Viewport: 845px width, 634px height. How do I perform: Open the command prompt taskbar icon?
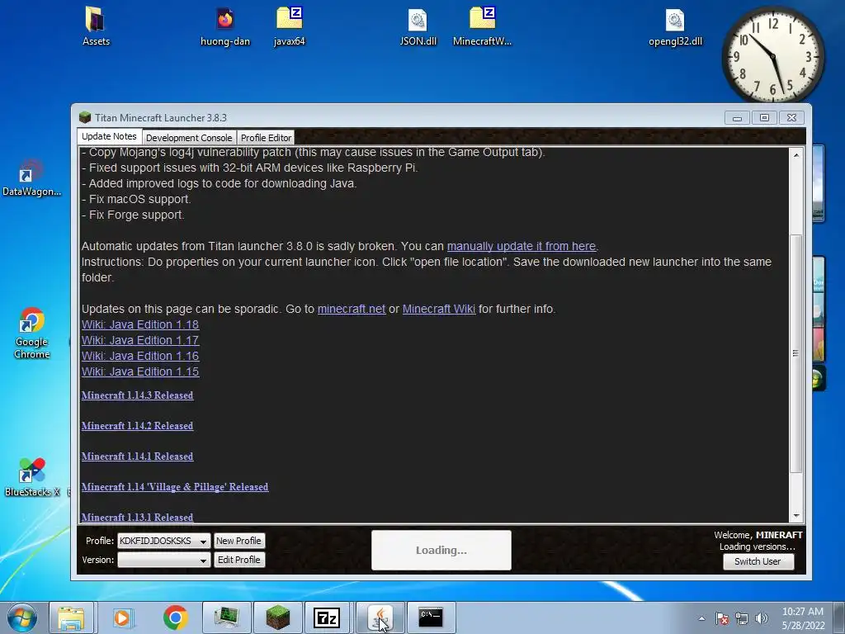[431, 617]
